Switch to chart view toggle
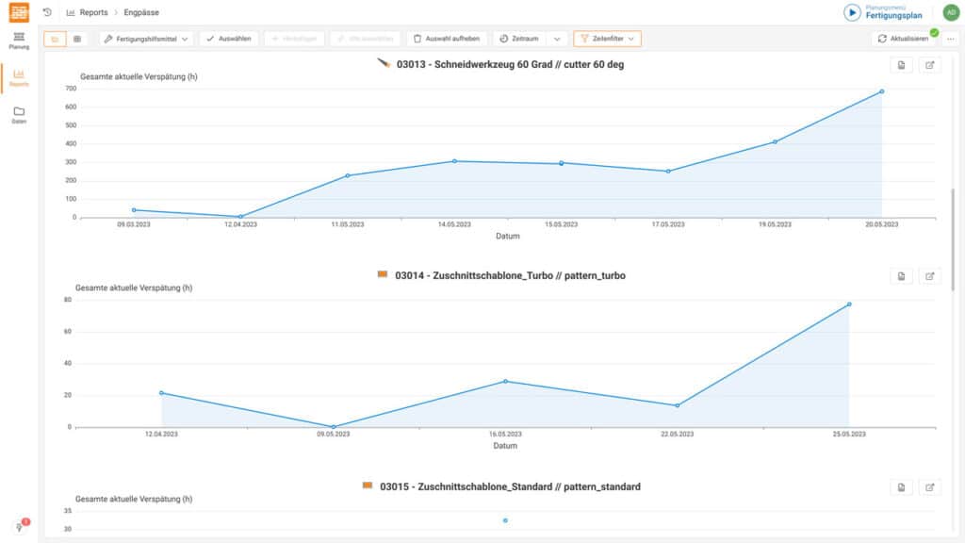 click(x=55, y=39)
